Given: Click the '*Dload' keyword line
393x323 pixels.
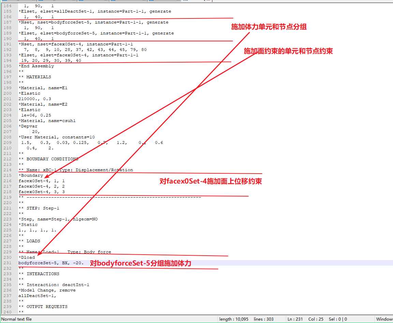Looking at the screenshot, I should [27, 257].
